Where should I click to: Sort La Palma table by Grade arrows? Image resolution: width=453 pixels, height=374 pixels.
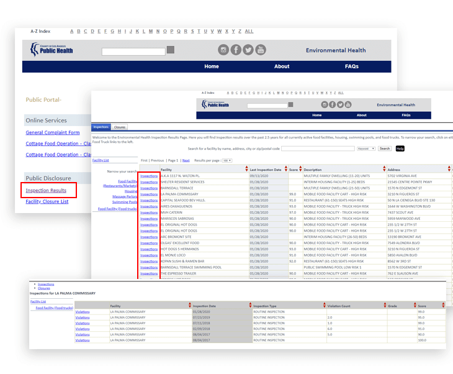(x=415, y=305)
